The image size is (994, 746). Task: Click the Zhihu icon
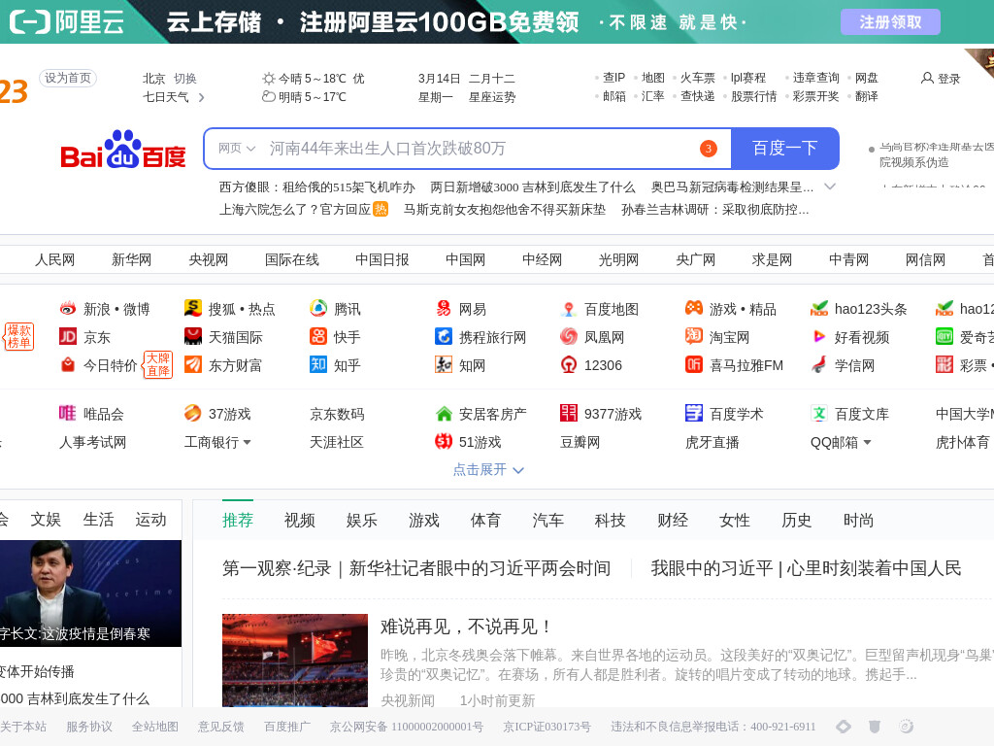tap(318, 364)
